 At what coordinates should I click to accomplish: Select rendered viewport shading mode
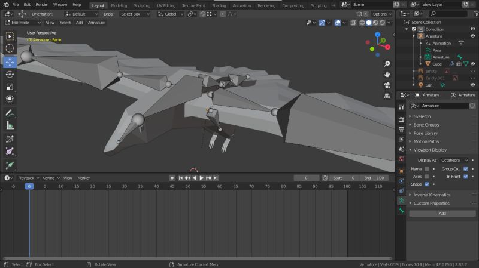click(382, 23)
